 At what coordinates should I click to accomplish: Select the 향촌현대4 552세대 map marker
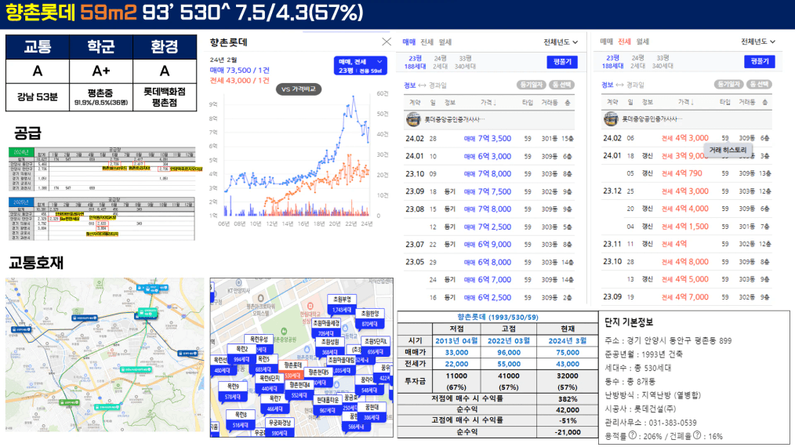tap(299, 391)
